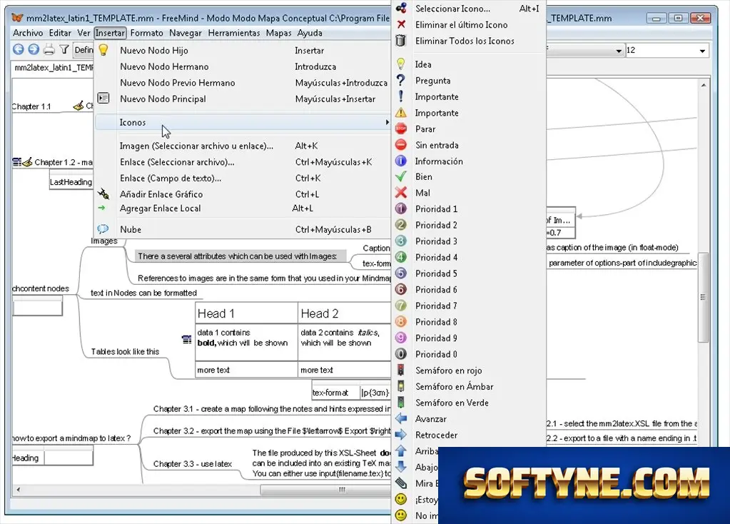This screenshot has height=524, width=730.
Task: Choose Enlace (Seleccionar archivo) entry
Action: tap(242, 162)
